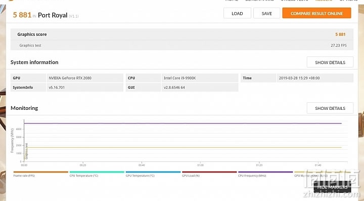Select SystemInfo version v5.16.701
The height and width of the screenshot is (201, 364).
pos(85,88)
